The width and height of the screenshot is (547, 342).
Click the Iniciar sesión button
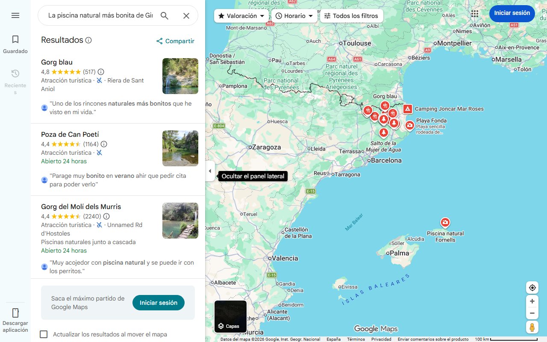click(512, 13)
